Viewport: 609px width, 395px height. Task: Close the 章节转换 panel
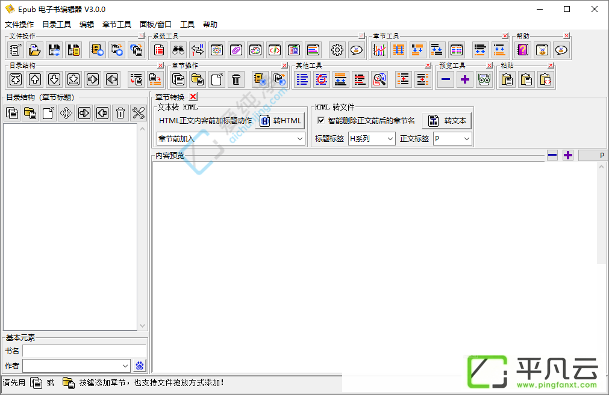[x=193, y=97]
